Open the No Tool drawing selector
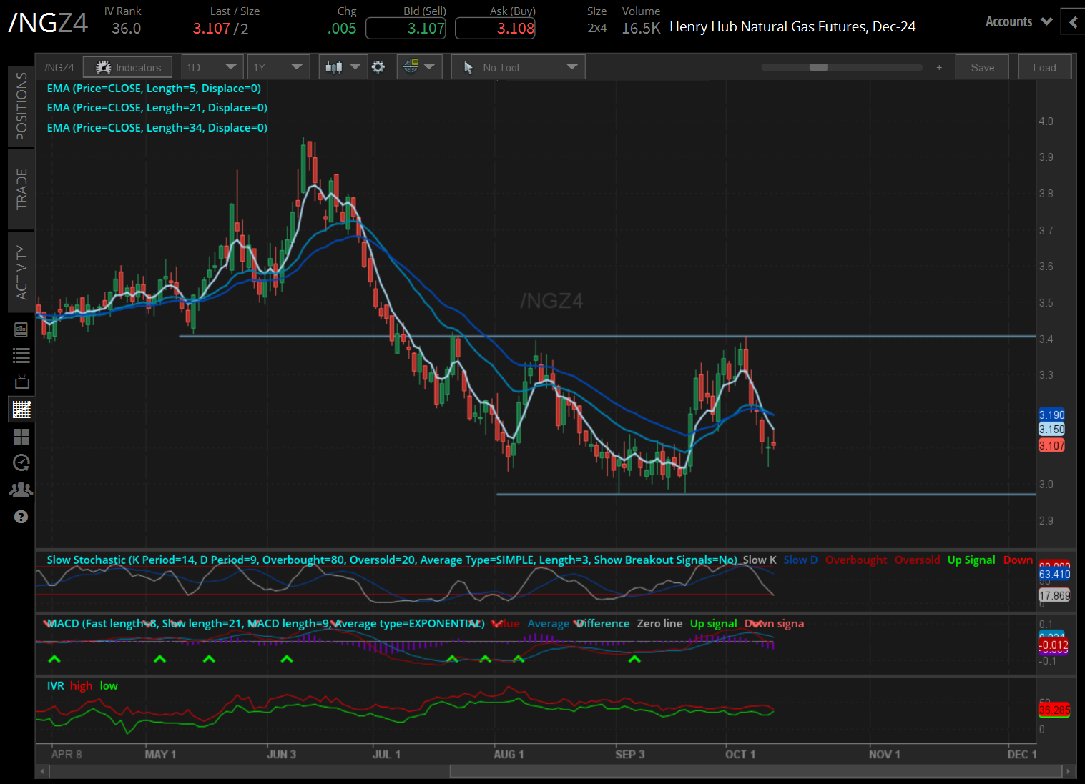Viewport: 1085px width, 784px height. 518,66
